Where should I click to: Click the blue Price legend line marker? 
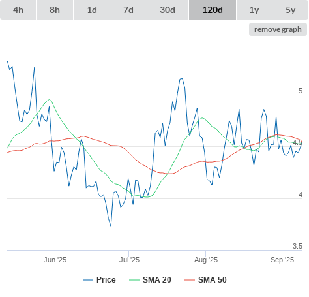(88, 280)
